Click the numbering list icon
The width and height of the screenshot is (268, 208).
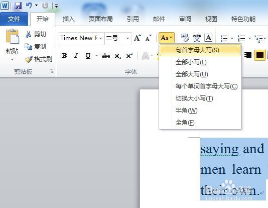tap(241, 38)
